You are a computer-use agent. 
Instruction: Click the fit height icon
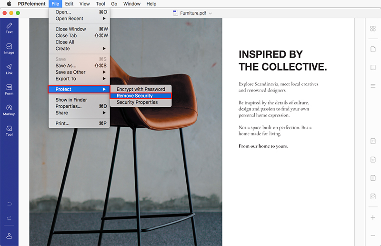pyautogui.click(x=373, y=178)
